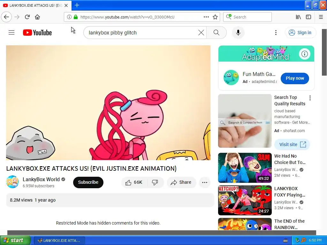Open Search Top Quality Results ad thumbnail
327x245 pixels.
[245, 121]
